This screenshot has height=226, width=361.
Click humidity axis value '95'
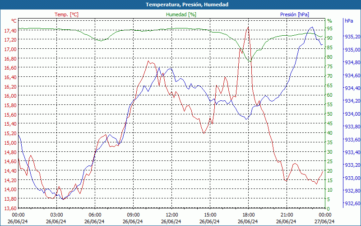(x=330, y=28)
